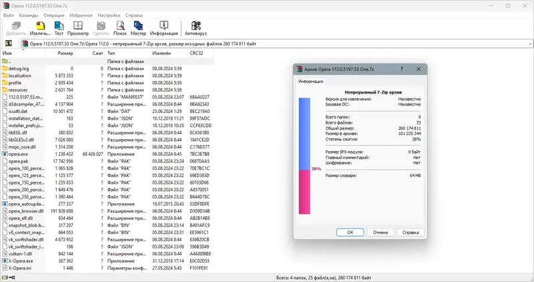Select the vulkan-1.dll file row
The height and width of the screenshot is (282, 534).
(107, 254)
